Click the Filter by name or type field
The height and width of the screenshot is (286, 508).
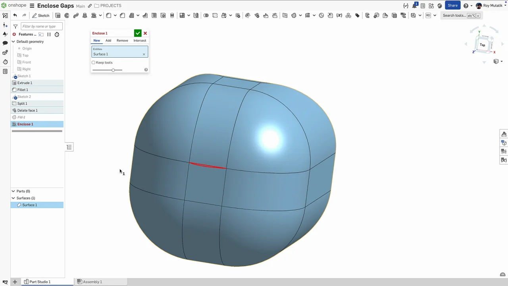41,26
